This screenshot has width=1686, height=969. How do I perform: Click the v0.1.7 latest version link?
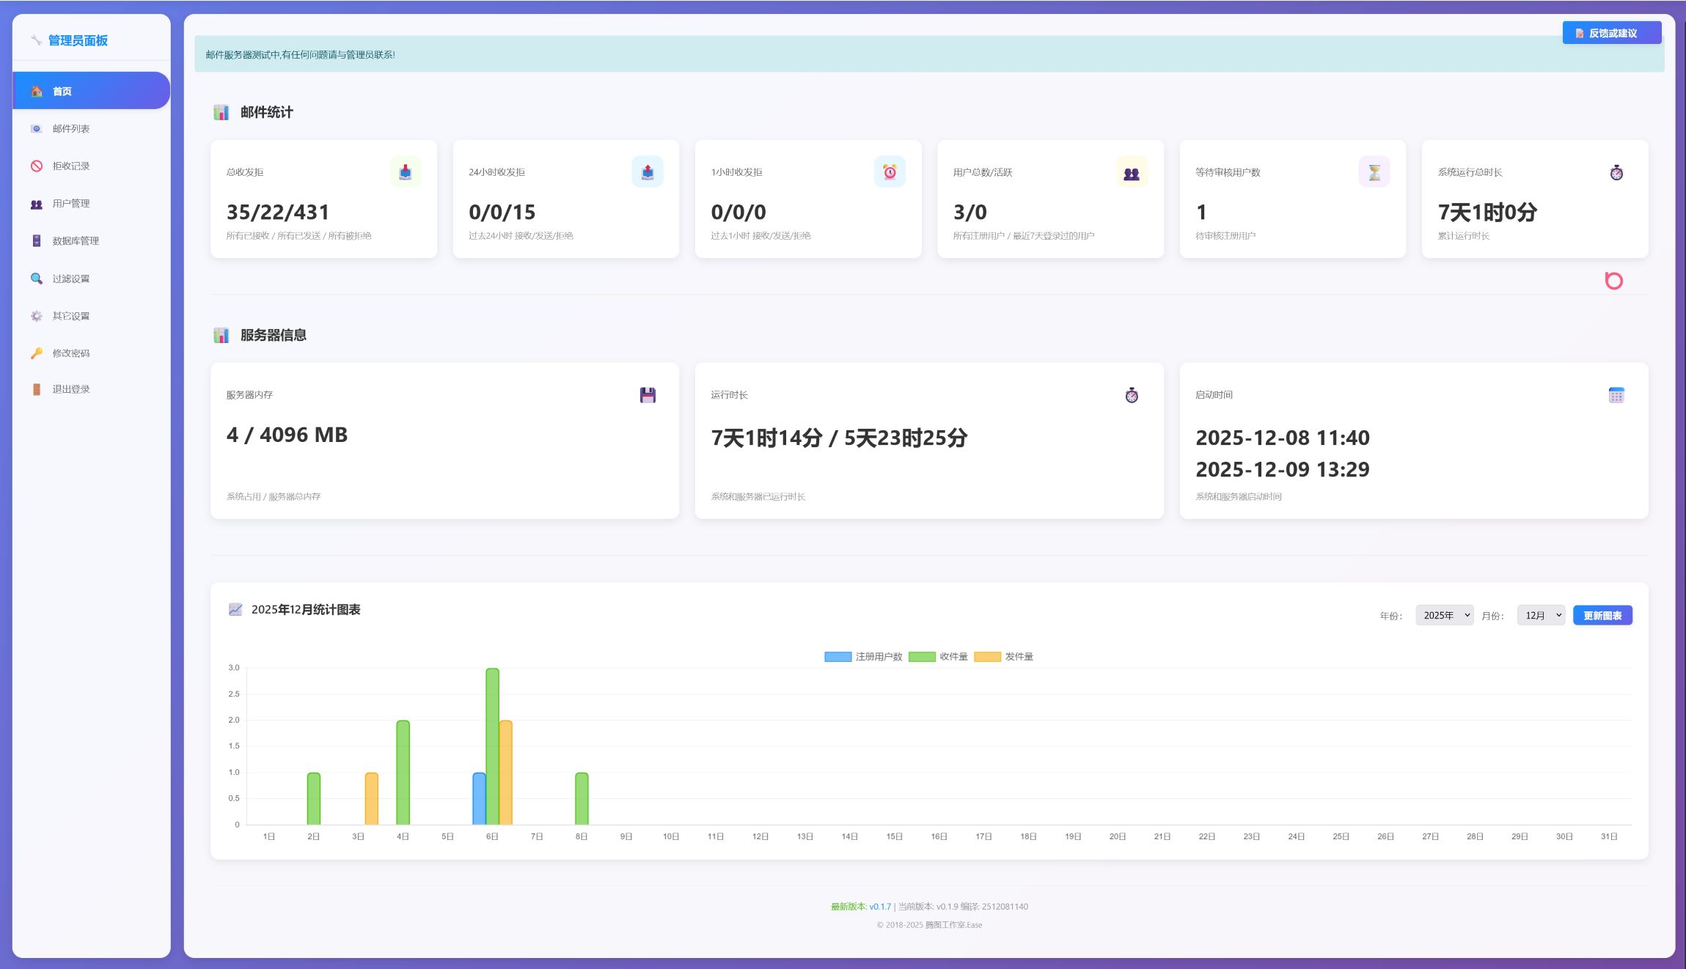click(880, 907)
